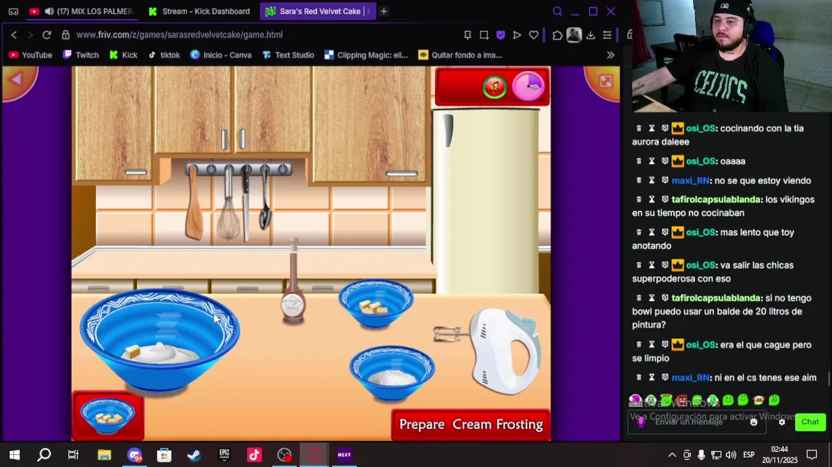
Task: Open the ESP language selector
Action: point(749,455)
